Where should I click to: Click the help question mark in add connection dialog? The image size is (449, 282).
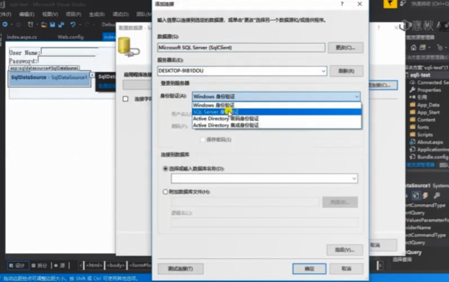pos(342,4)
